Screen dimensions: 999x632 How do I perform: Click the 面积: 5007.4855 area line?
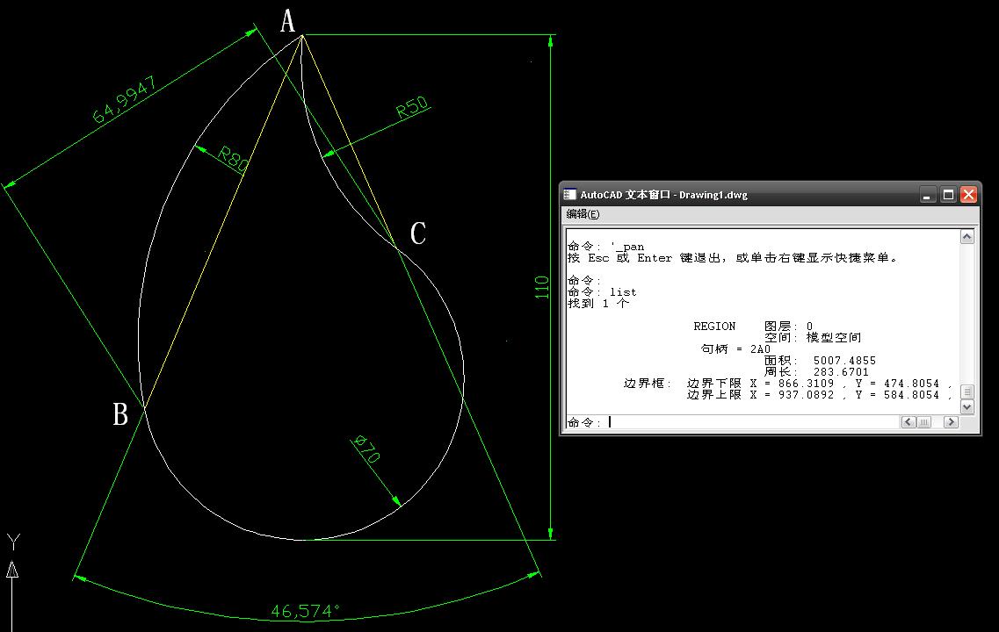coord(820,361)
